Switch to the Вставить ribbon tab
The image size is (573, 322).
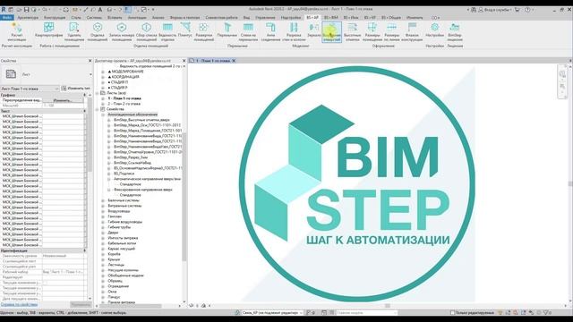click(x=115, y=18)
